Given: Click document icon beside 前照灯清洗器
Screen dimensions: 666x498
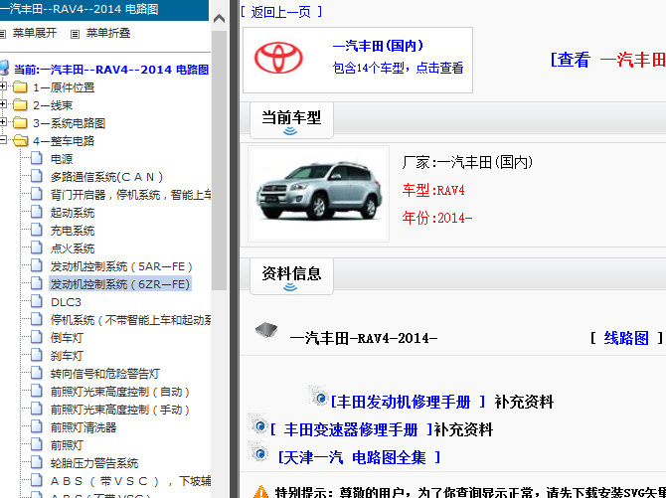Looking at the screenshot, I should [37, 426].
